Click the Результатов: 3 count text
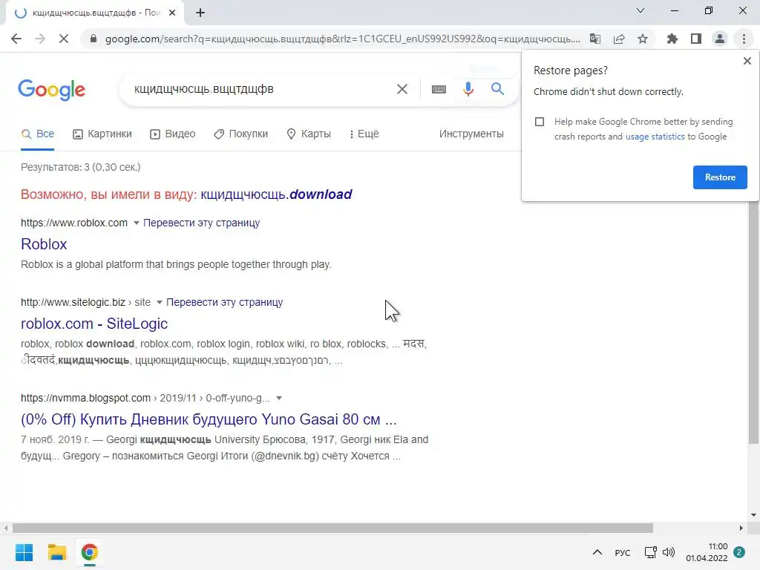The width and height of the screenshot is (760, 570). pyautogui.click(x=80, y=167)
